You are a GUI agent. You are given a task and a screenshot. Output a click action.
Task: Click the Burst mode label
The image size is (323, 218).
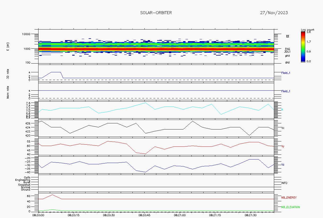click(x=27, y=182)
